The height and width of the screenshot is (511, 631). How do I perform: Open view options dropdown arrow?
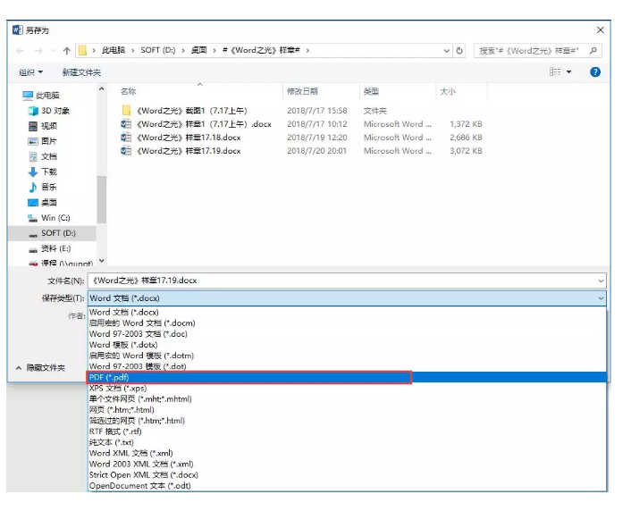[x=568, y=71]
